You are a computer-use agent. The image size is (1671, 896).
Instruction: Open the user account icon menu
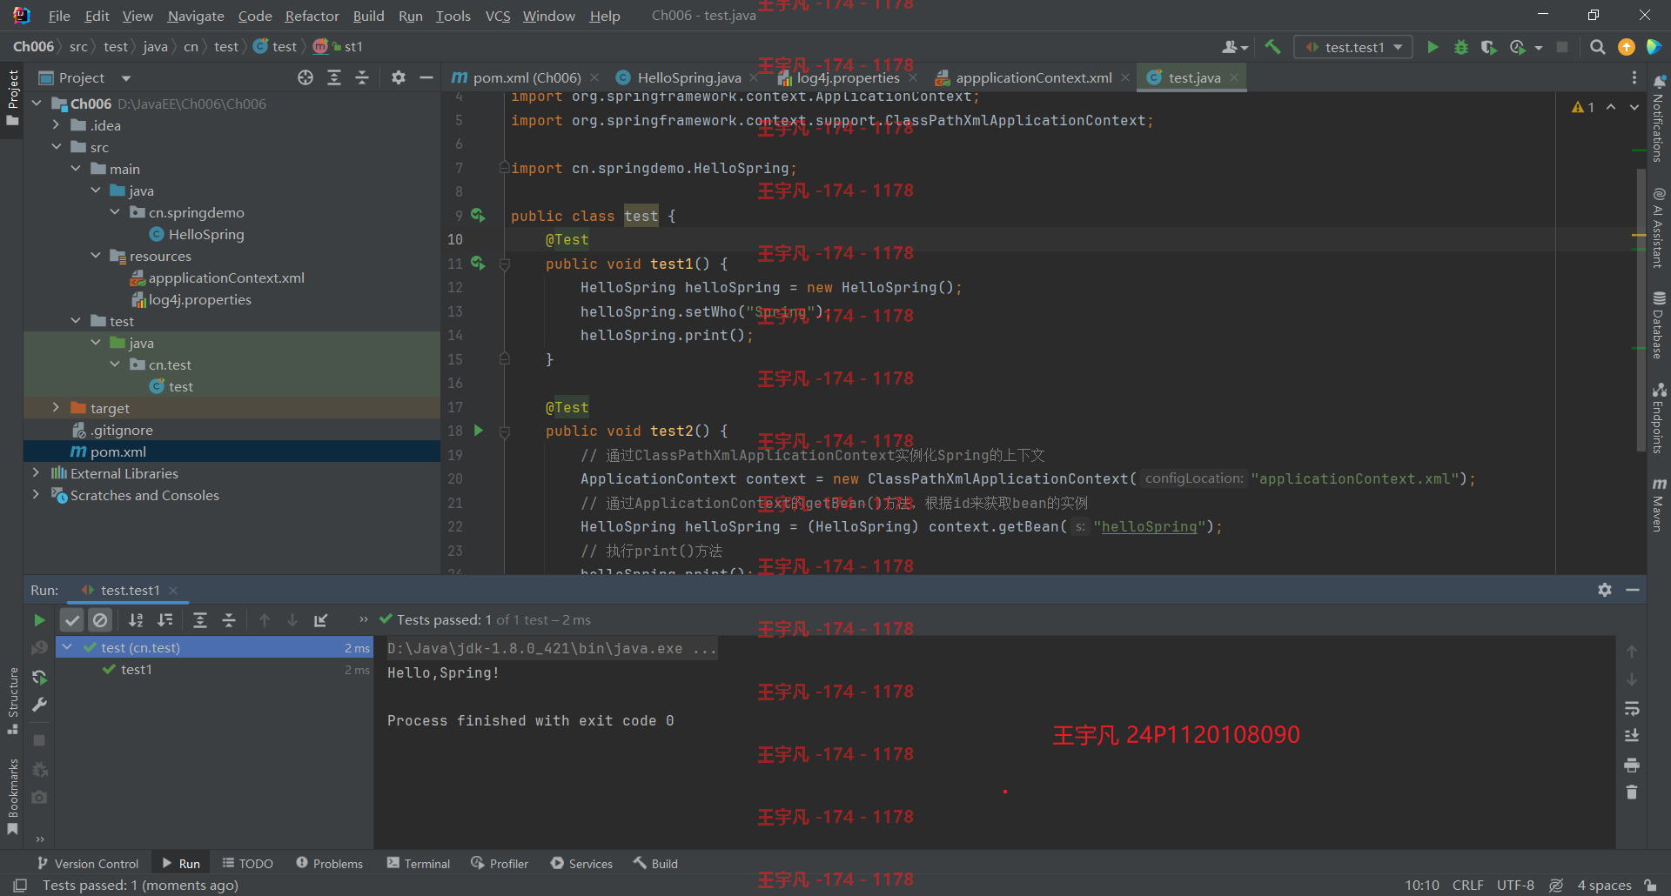pyautogui.click(x=1235, y=47)
